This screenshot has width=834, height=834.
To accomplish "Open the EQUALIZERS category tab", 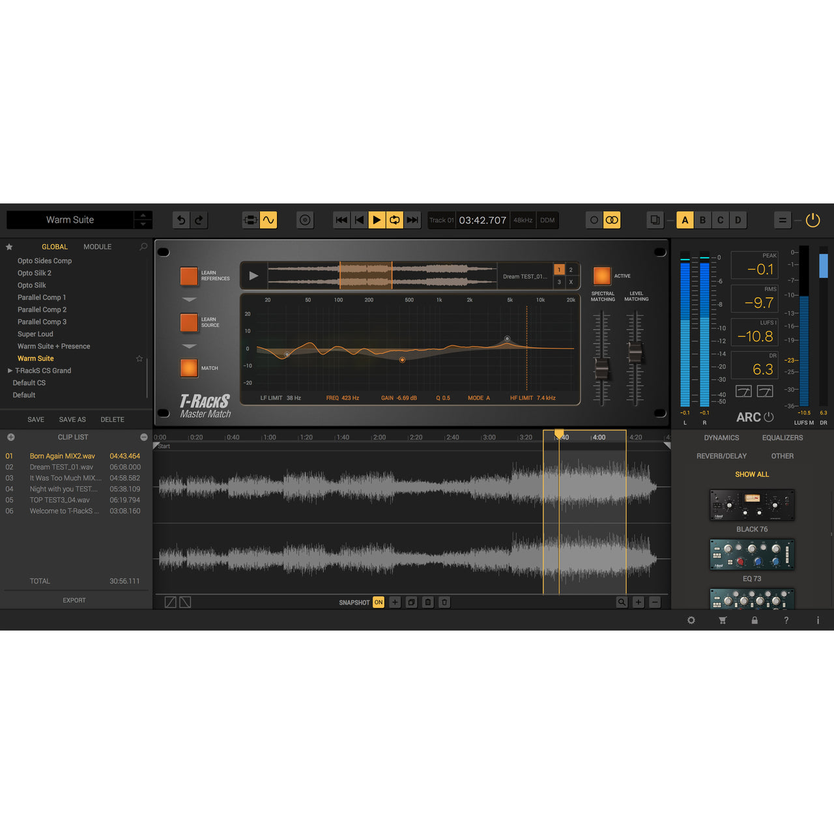I will (783, 437).
